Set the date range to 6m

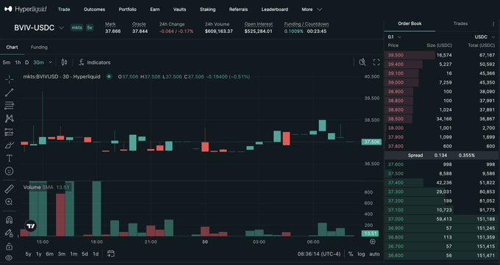click(50, 254)
